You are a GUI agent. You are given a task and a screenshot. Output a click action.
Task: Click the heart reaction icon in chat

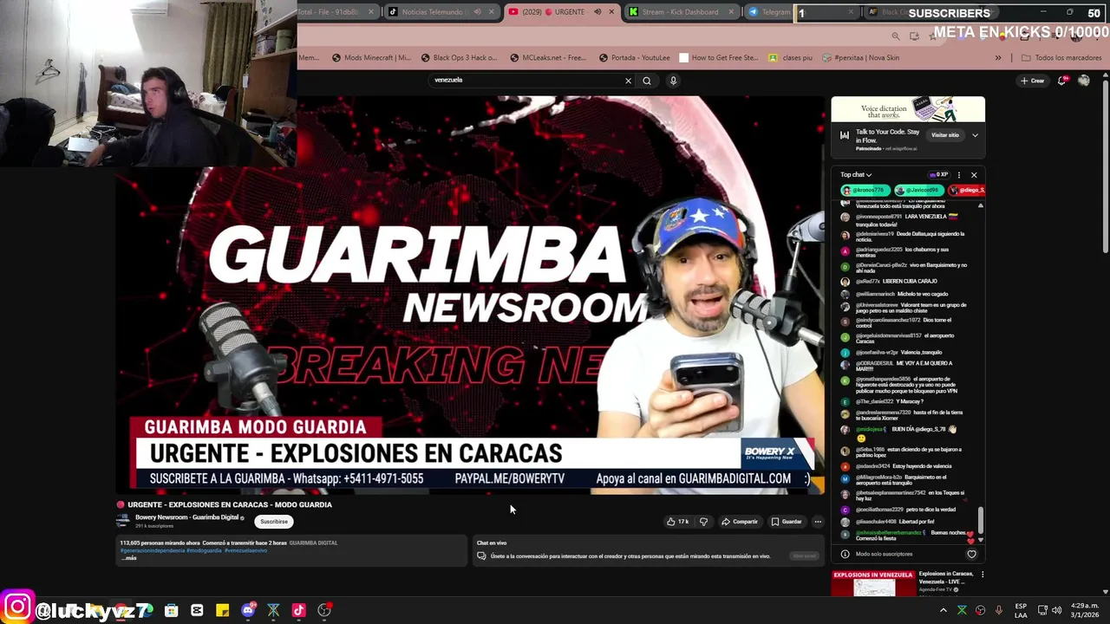coord(971,554)
